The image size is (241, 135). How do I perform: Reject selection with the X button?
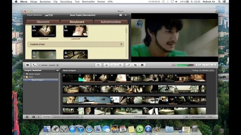click(120, 65)
